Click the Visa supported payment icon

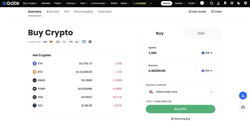[x=45, y=42]
